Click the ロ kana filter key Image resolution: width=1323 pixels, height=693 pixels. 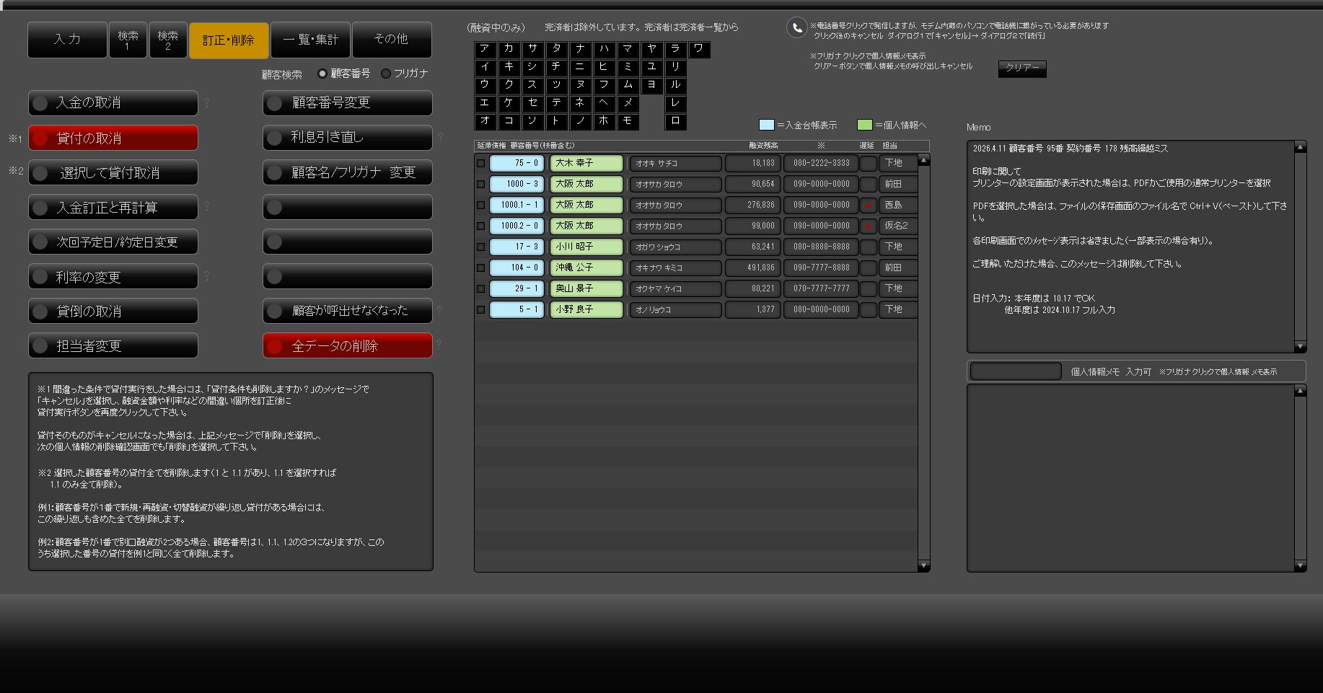pyautogui.click(x=675, y=121)
